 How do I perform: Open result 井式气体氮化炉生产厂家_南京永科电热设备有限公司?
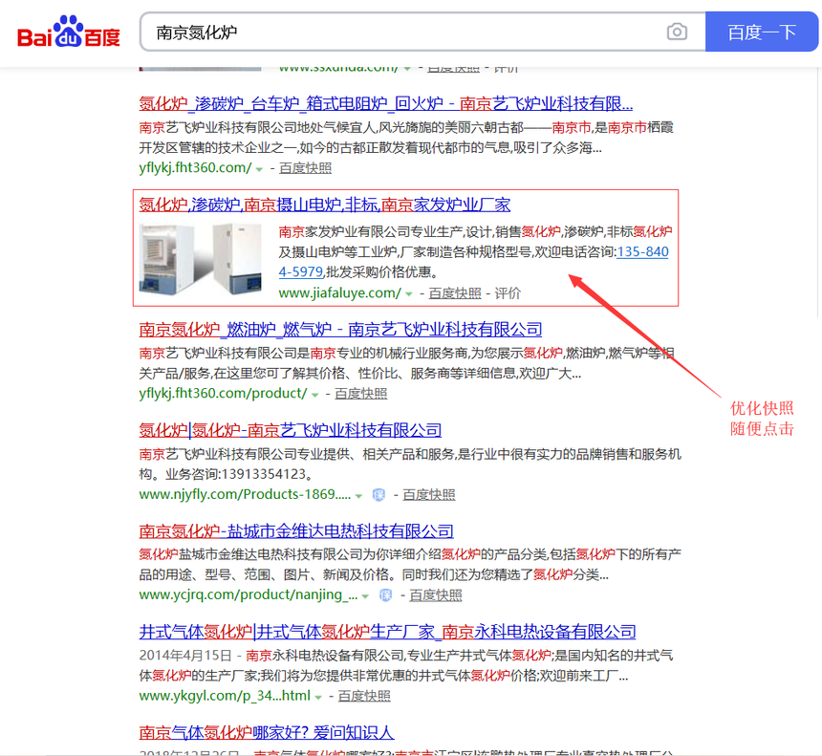(x=387, y=632)
